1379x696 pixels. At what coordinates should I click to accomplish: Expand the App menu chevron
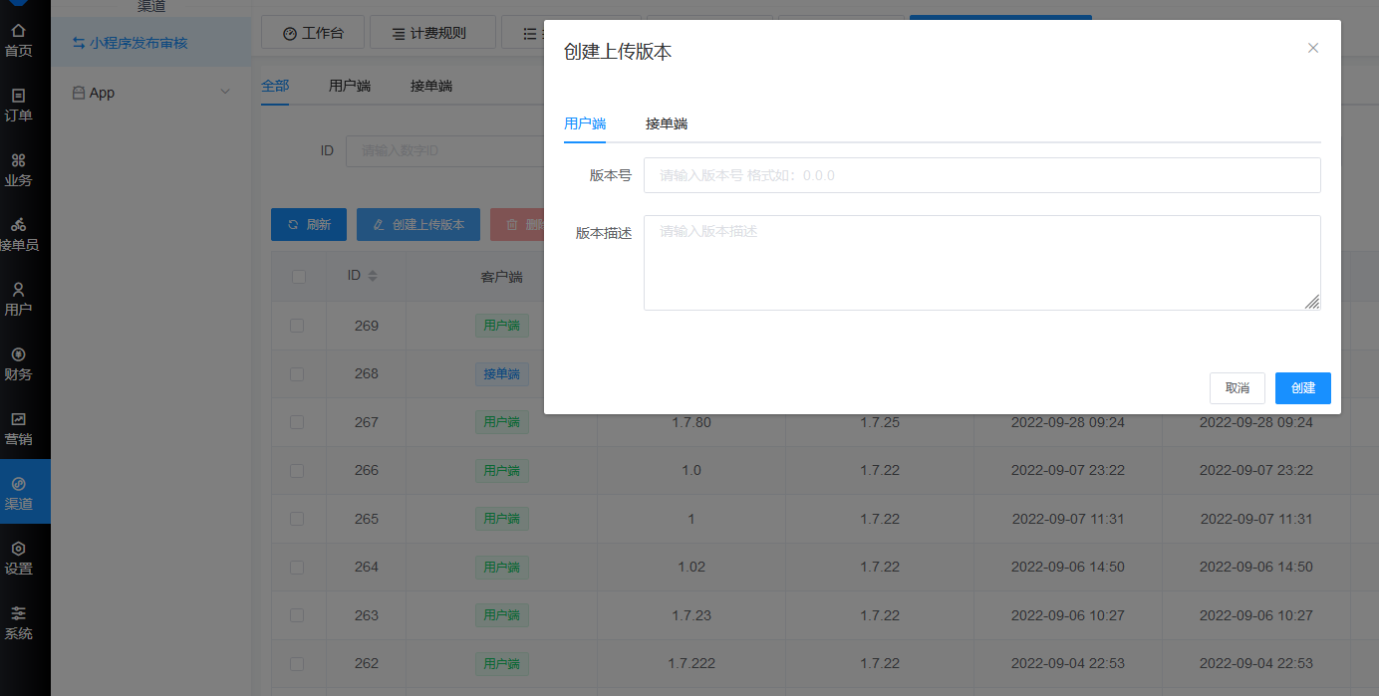[224, 93]
